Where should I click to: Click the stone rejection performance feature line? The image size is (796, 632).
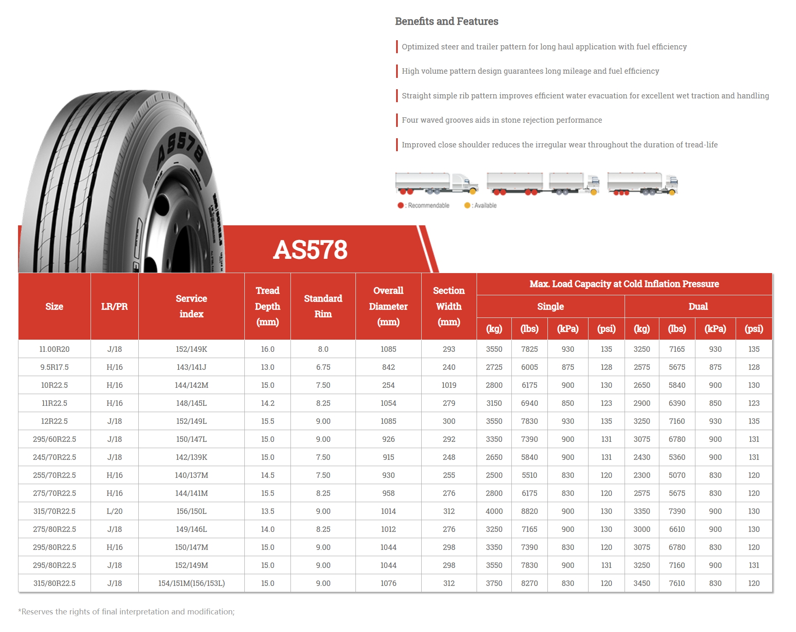tap(502, 120)
